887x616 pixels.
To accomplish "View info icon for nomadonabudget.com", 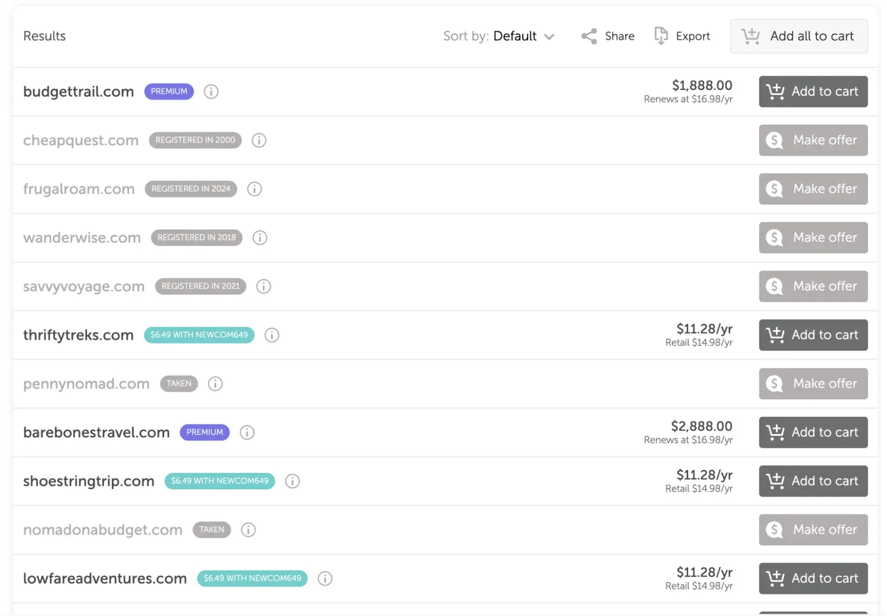I will (x=248, y=529).
